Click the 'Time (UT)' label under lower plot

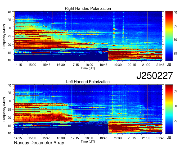tap(88, 142)
